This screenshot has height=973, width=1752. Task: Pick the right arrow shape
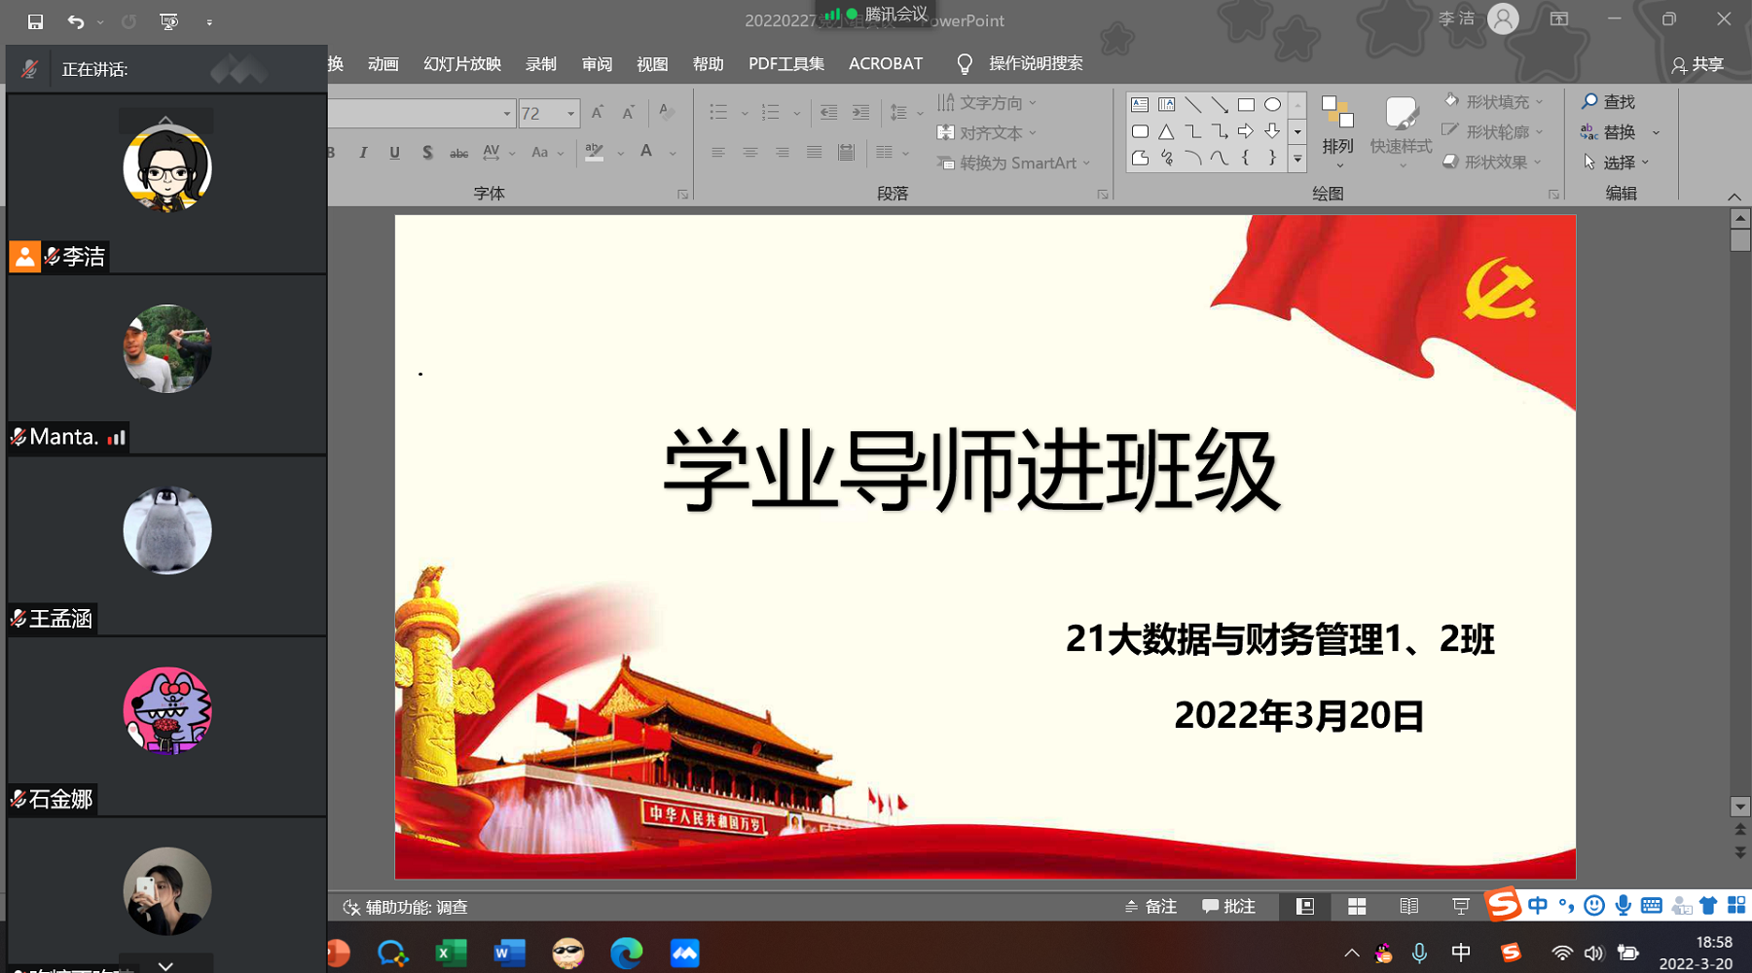pyautogui.click(x=1246, y=131)
